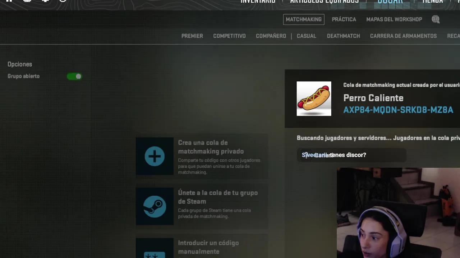Choose the Premier game mode

point(192,36)
